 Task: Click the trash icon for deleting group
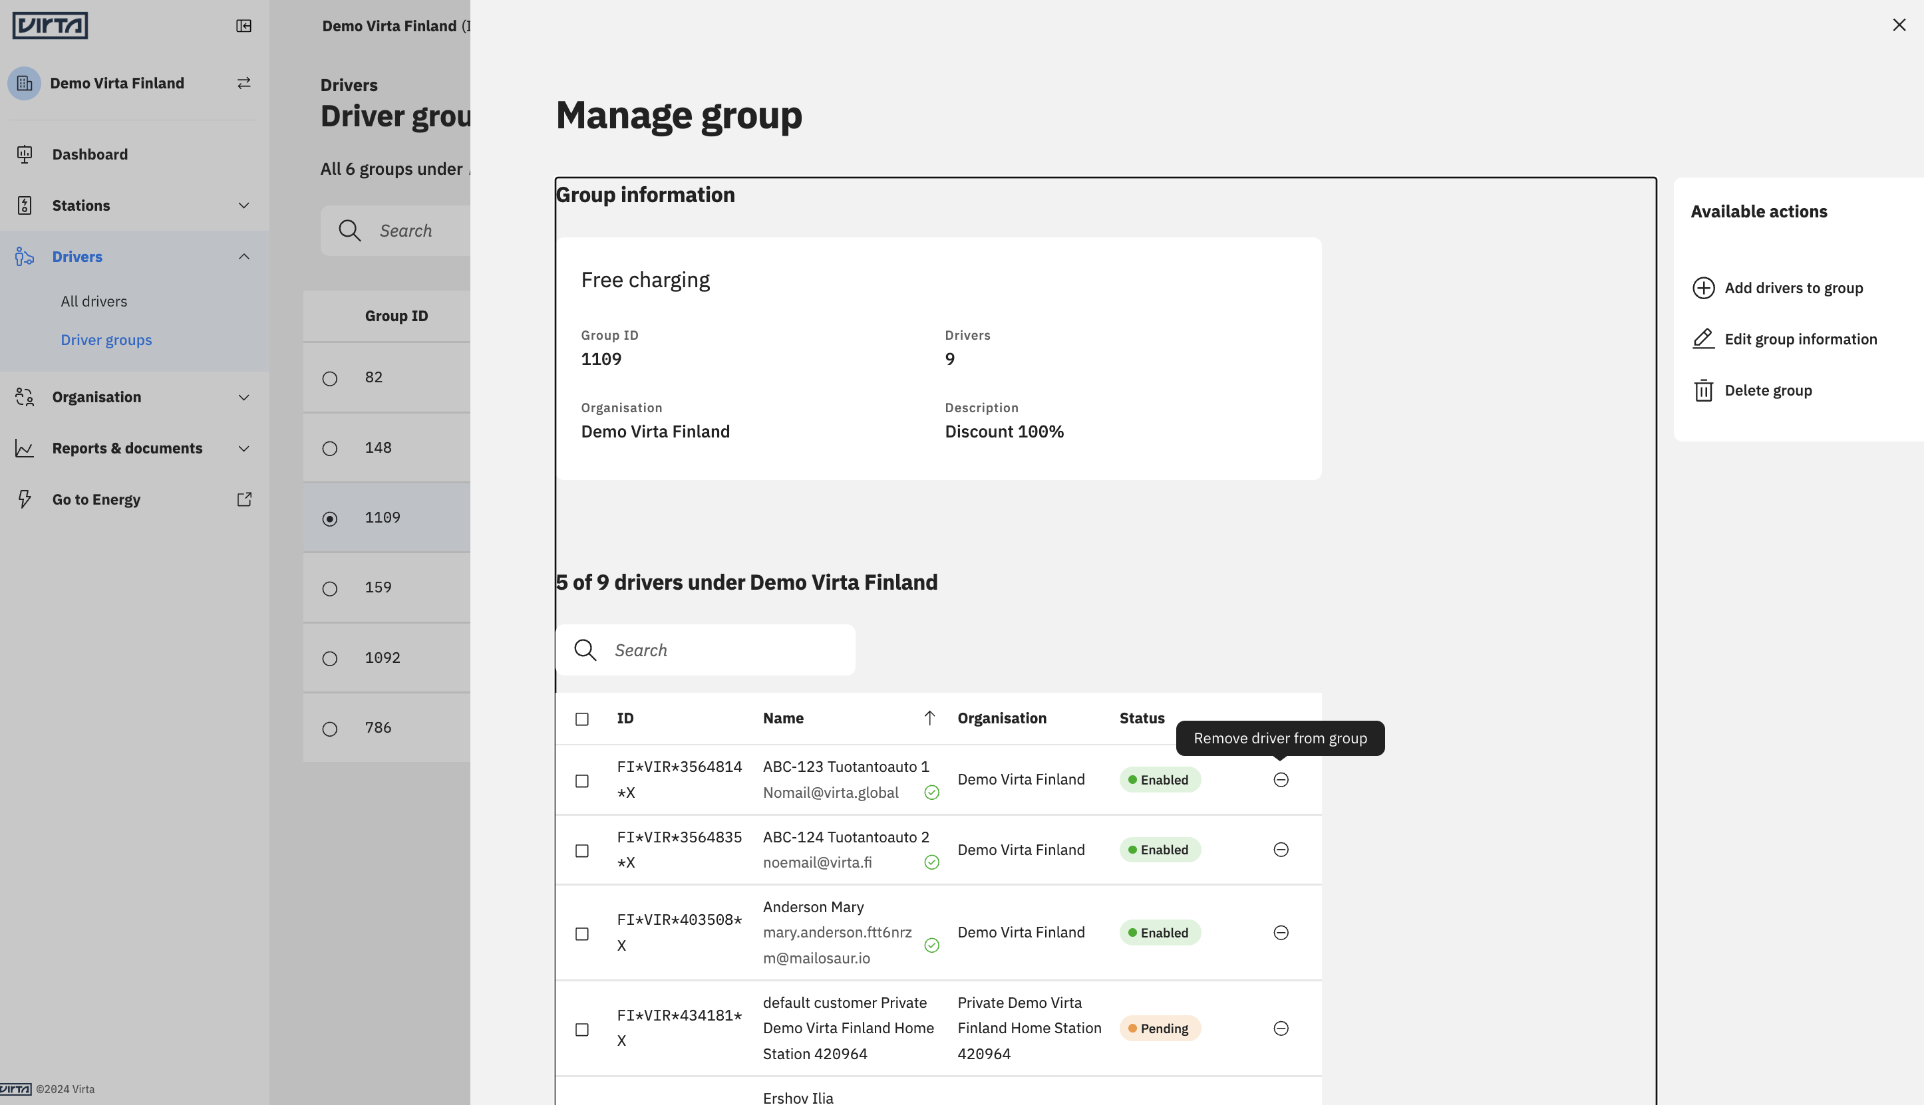[1703, 390]
